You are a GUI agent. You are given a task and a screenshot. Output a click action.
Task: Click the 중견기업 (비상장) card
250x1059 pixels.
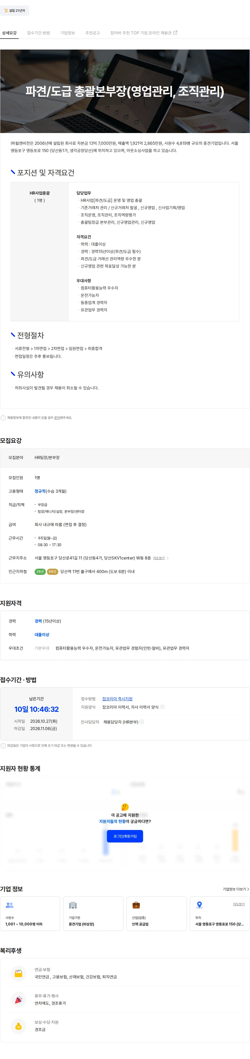93,913
